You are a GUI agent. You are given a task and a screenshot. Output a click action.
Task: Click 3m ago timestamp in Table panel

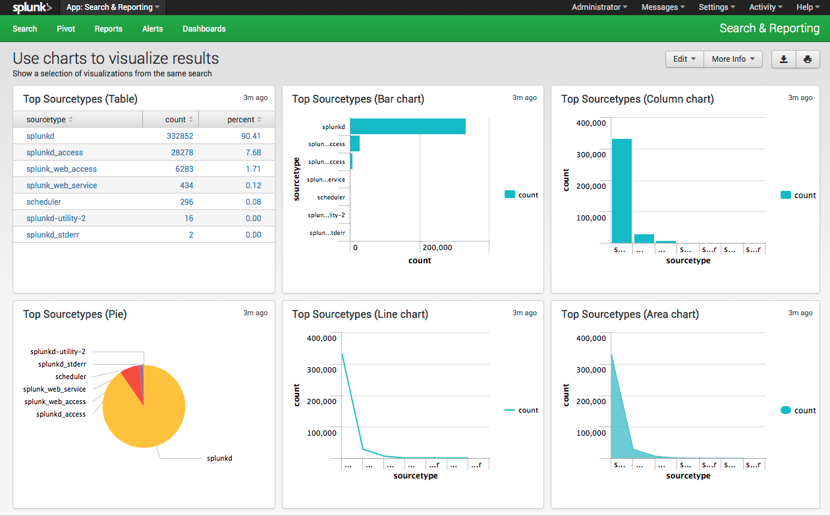click(256, 97)
